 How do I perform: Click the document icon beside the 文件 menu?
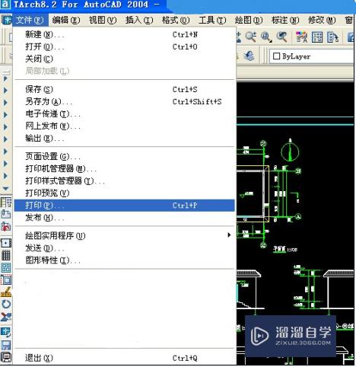[6, 20]
